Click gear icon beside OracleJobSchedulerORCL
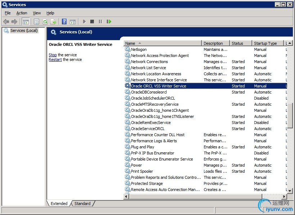Viewport: 295px width, 215px height. click(128, 98)
